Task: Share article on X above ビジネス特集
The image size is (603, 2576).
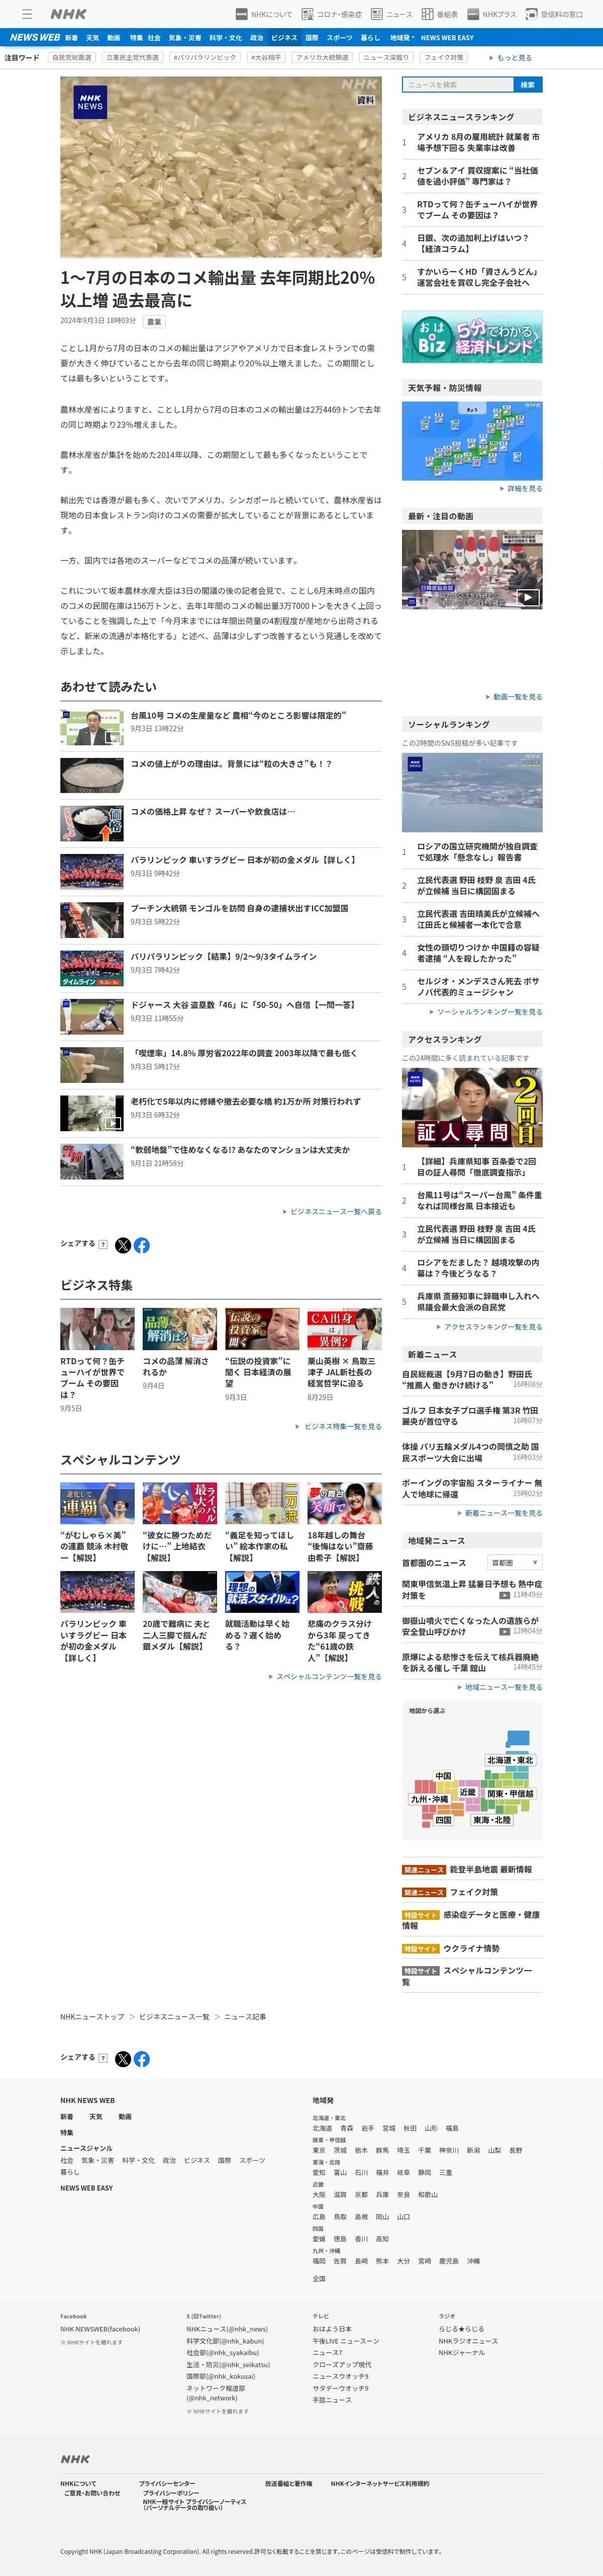Action: point(123,1245)
